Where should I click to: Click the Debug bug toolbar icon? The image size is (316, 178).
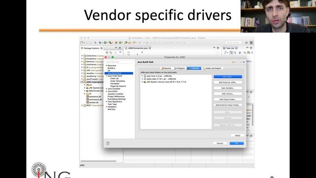100,43
